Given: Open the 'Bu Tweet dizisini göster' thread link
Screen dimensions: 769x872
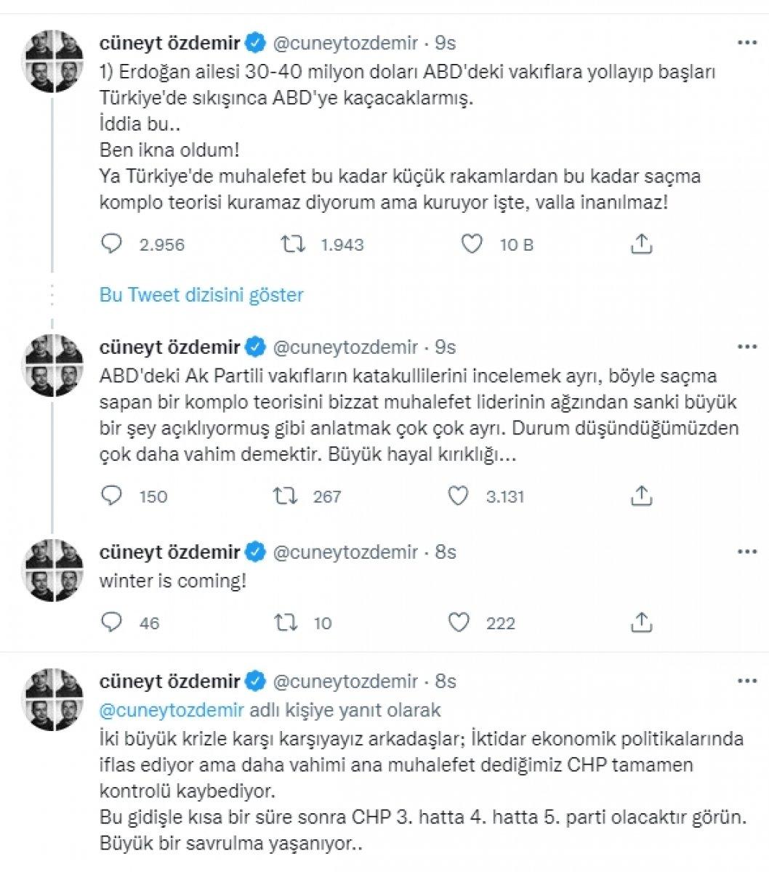Looking at the screenshot, I should point(203,295).
